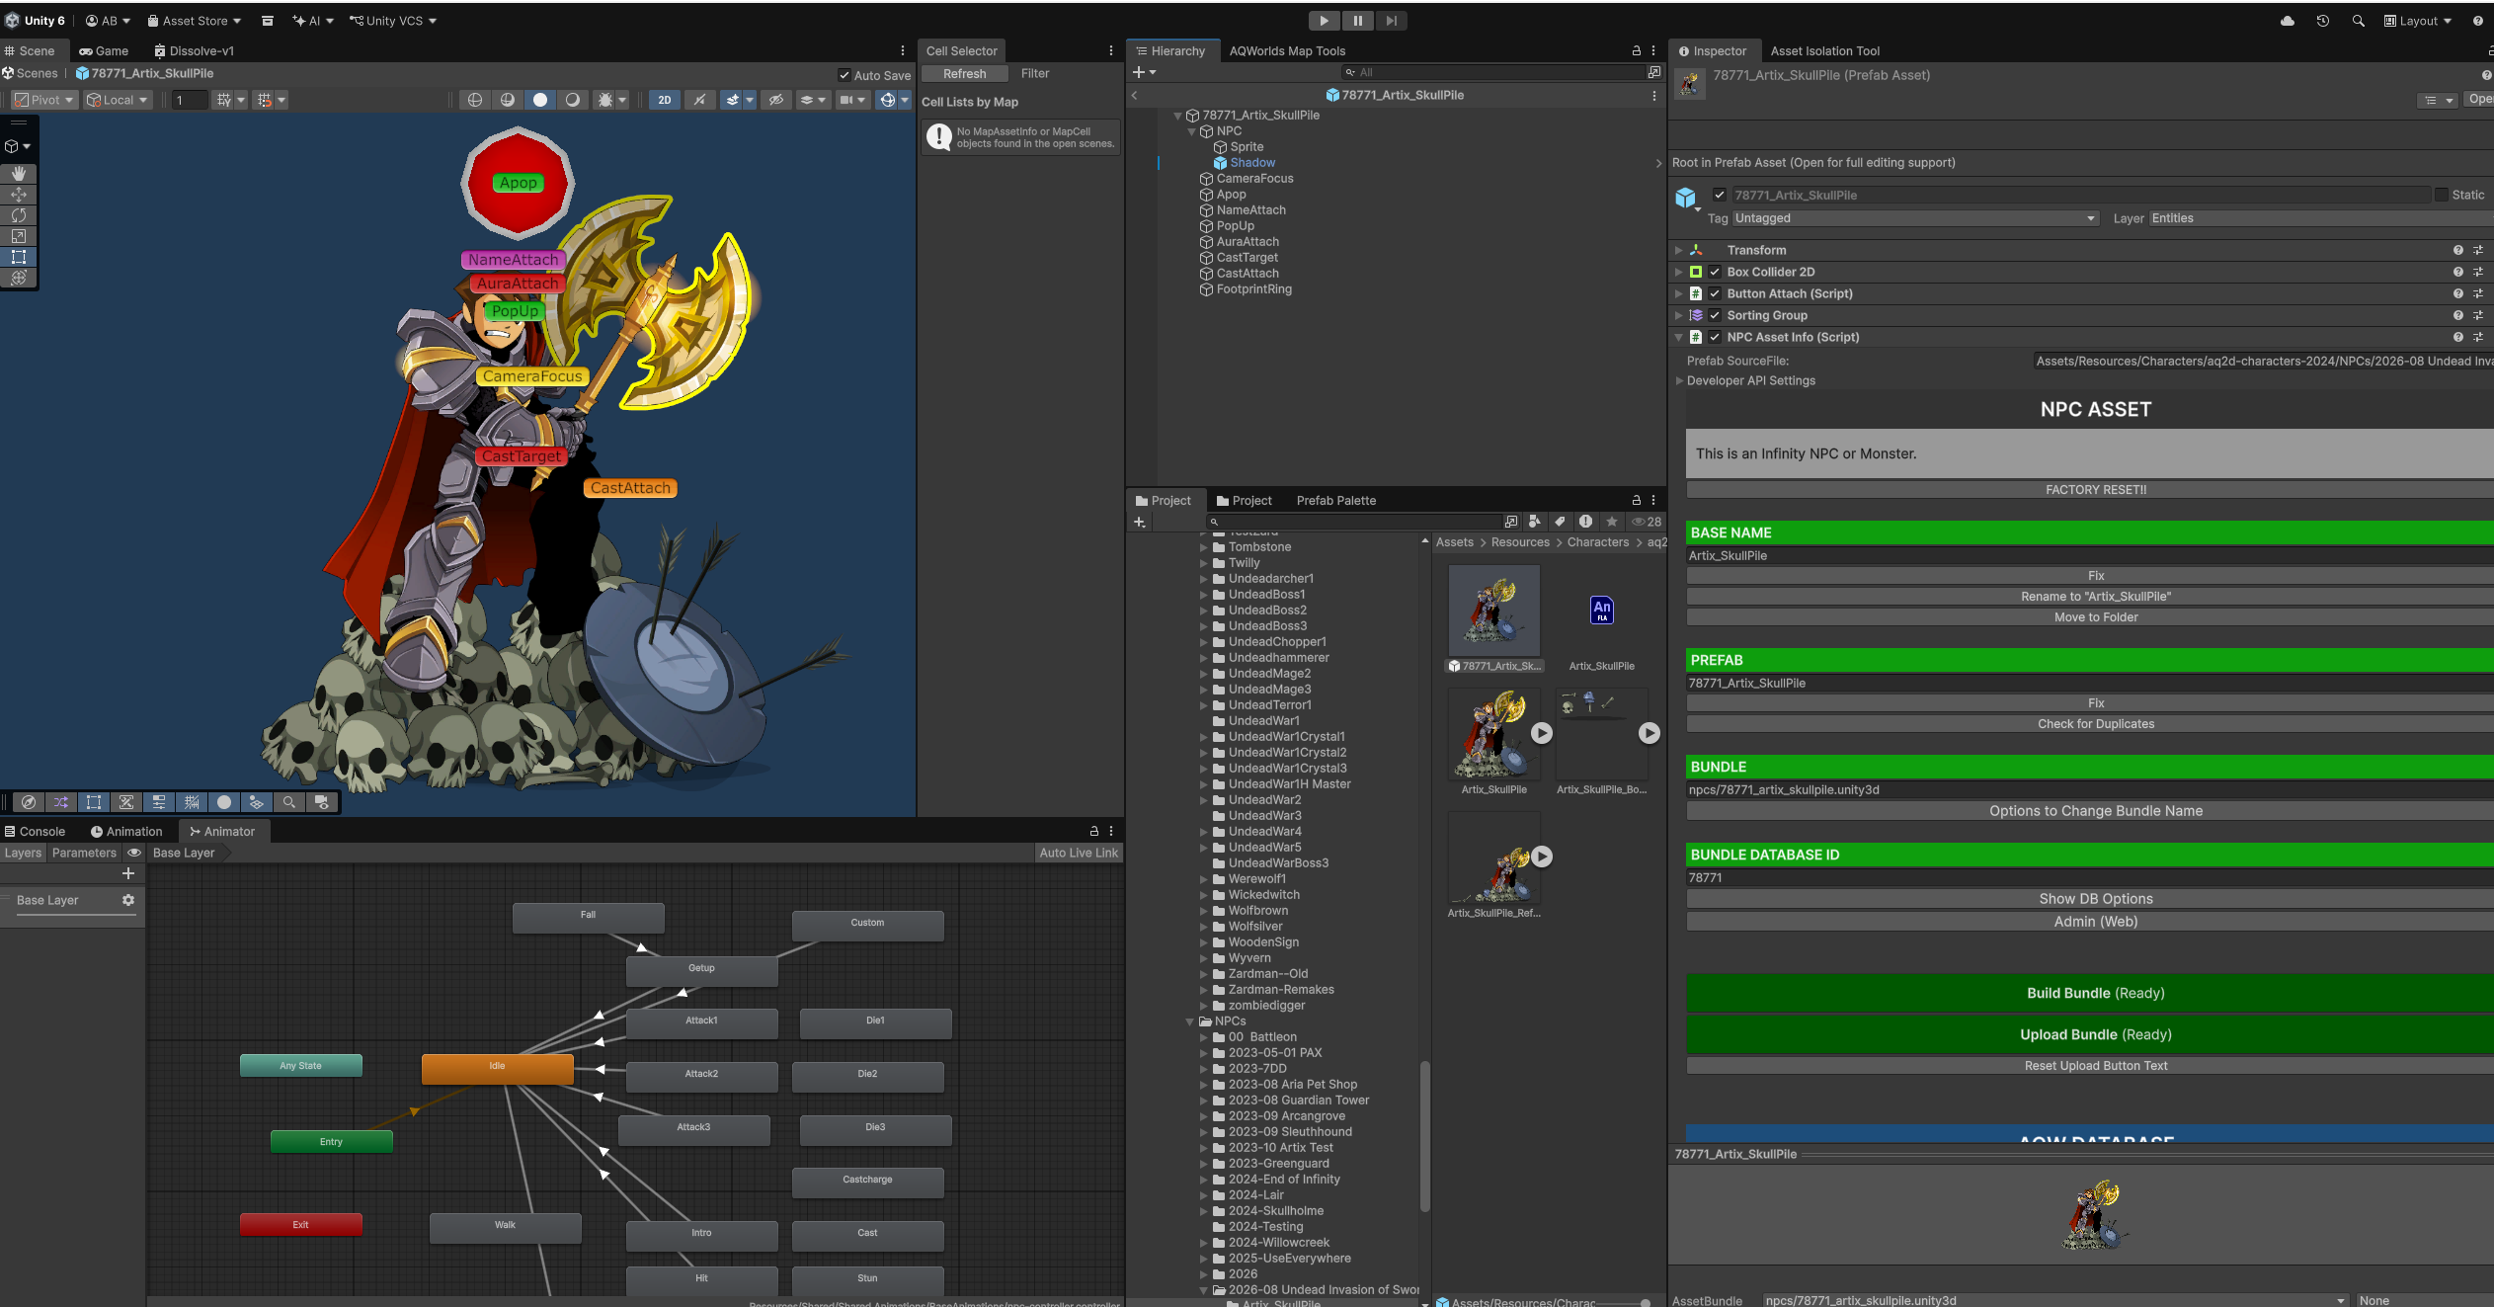Collapse the NPCs folder
Viewport: 2494px width, 1307px height.
[x=1190, y=1021]
